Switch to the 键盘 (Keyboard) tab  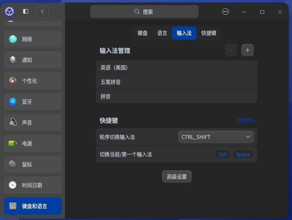tap(142, 33)
